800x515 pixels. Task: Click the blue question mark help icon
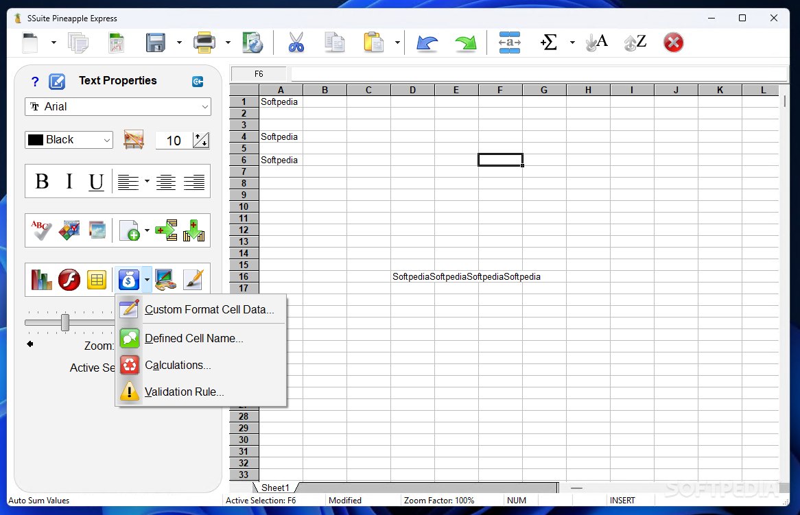(x=35, y=82)
